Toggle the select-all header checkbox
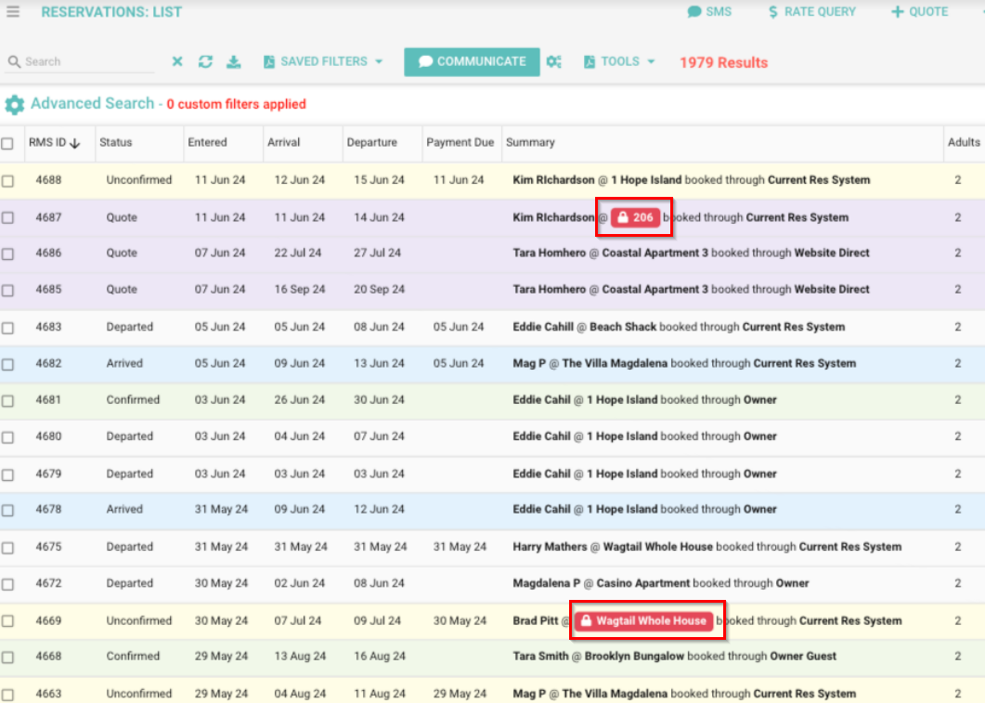The image size is (985, 703). 8,144
